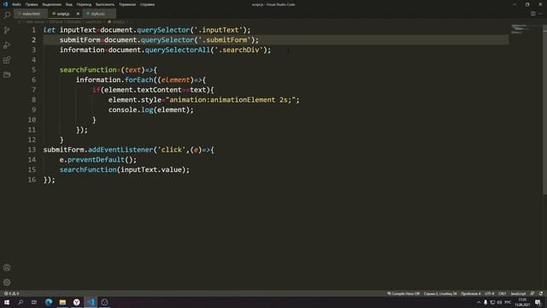Open the Выполнить menu
The height and width of the screenshot is (308, 547).
tap(105, 4)
